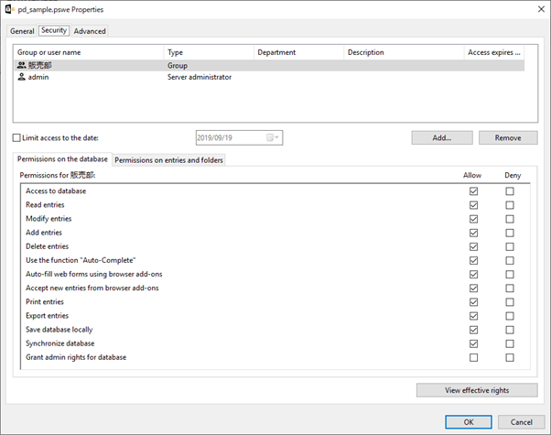Switch to the General tab
The width and height of the screenshot is (551, 435).
tap(22, 31)
